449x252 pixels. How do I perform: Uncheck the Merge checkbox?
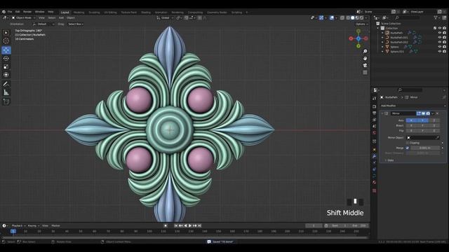point(408,148)
